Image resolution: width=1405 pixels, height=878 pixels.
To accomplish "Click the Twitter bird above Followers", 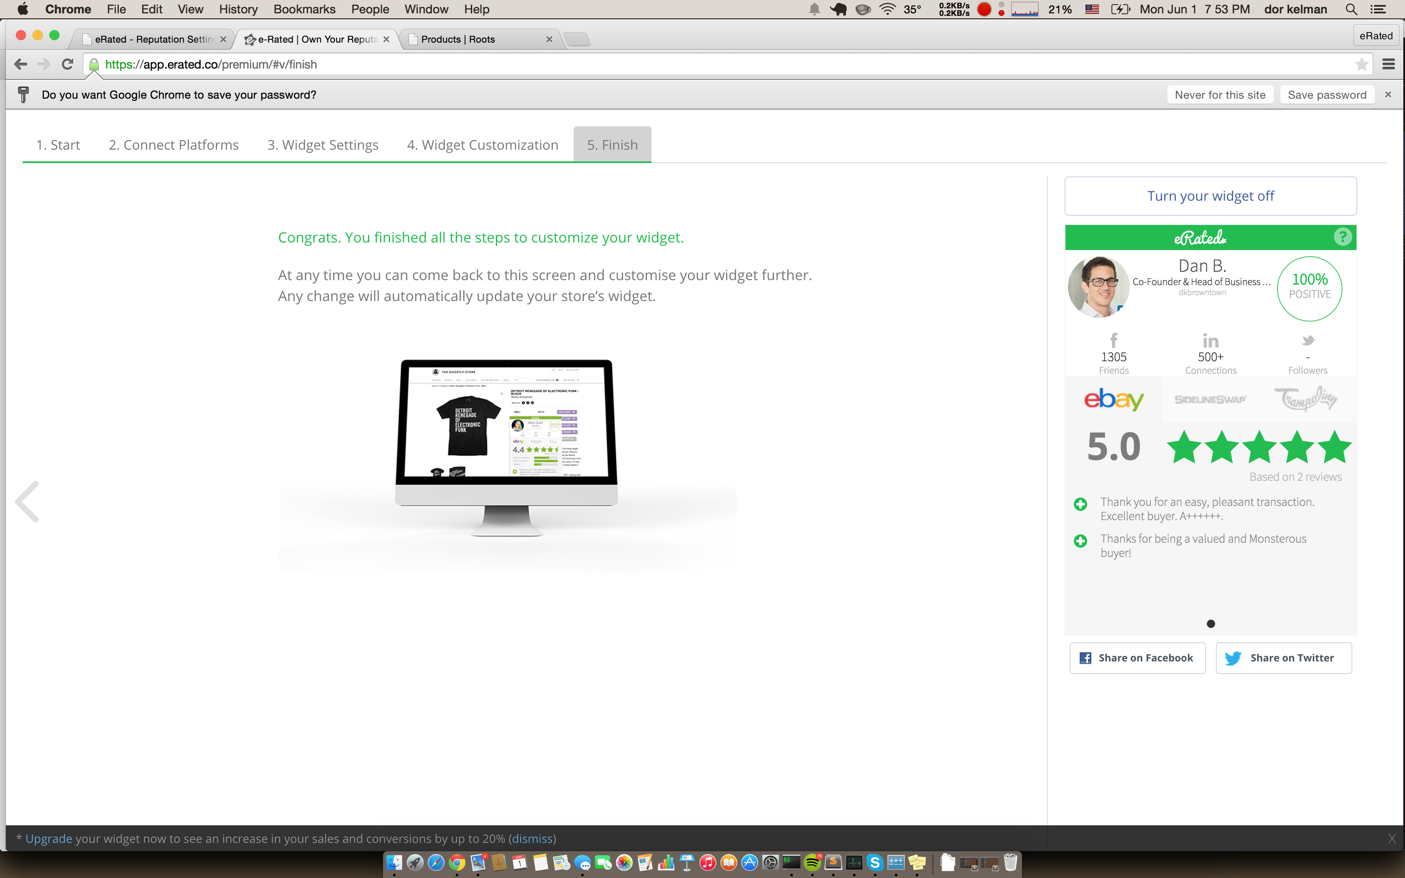I will [x=1308, y=340].
